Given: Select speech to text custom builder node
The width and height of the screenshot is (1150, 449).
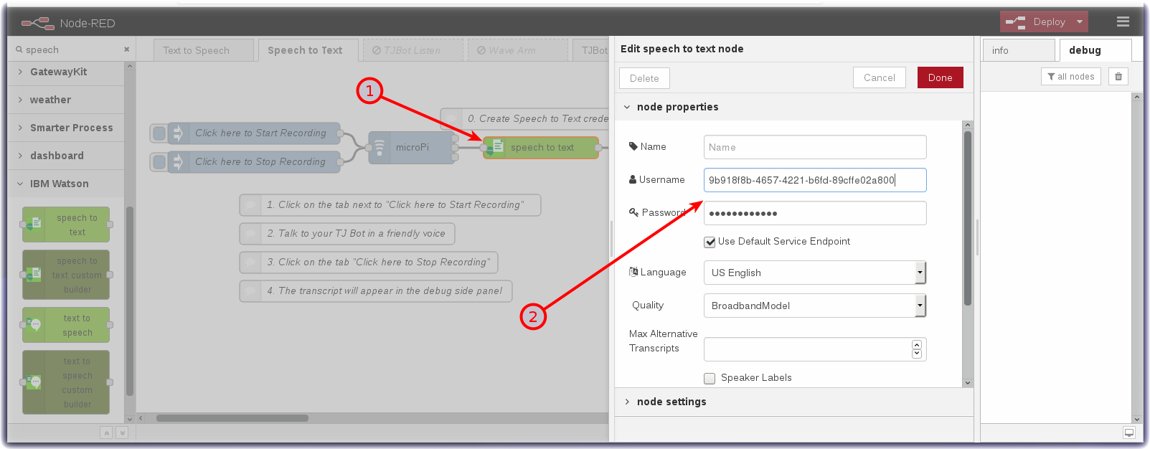Looking at the screenshot, I should 66,275.
